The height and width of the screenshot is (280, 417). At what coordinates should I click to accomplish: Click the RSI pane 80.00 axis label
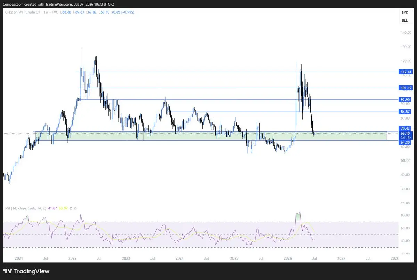[406, 215]
